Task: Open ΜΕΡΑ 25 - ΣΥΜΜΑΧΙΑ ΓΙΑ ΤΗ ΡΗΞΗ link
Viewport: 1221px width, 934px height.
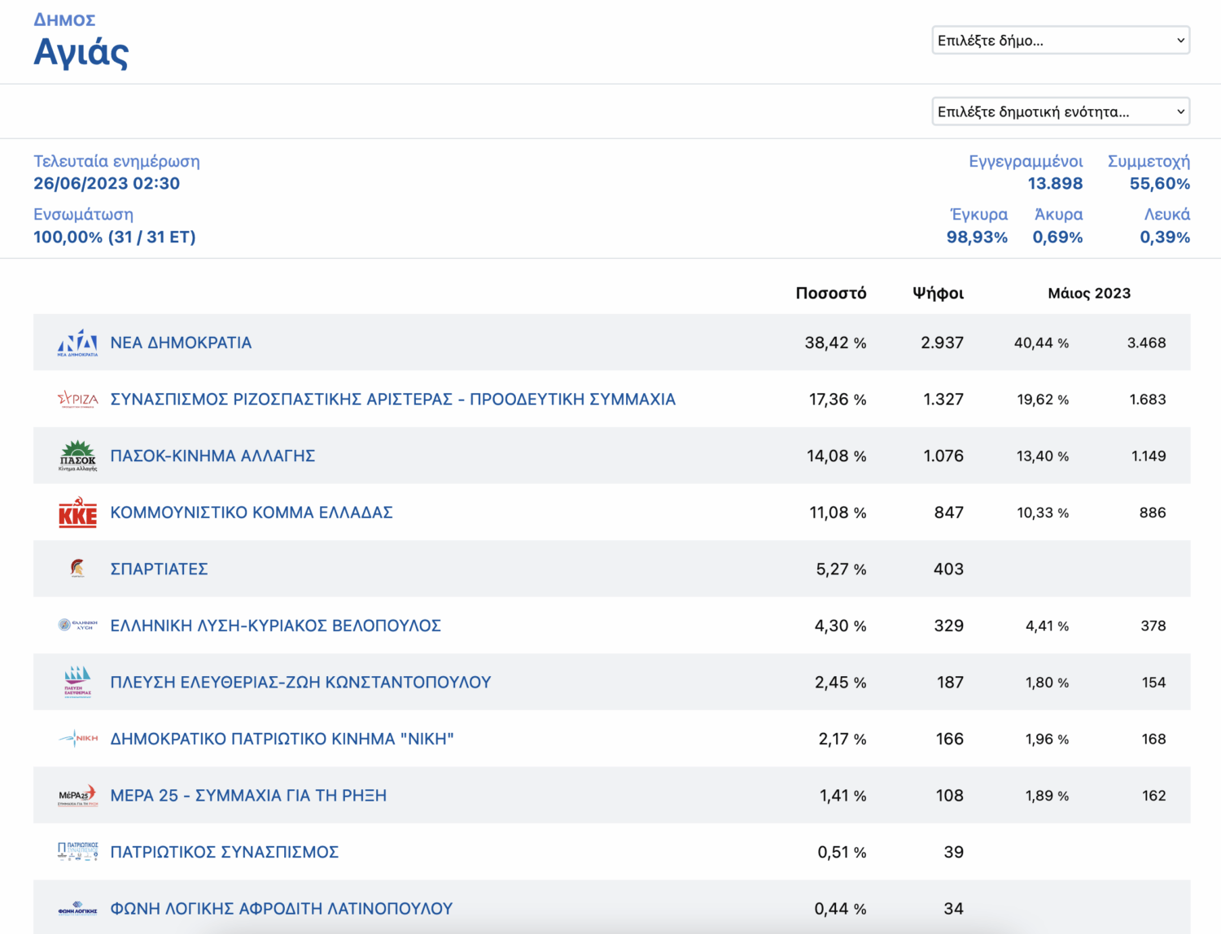Action: (248, 796)
